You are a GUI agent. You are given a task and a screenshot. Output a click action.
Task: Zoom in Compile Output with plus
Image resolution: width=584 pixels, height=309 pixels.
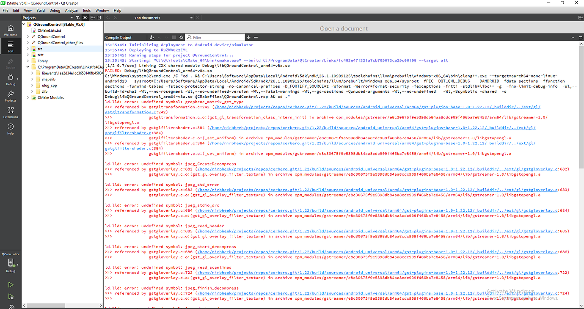(x=248, y=37)
